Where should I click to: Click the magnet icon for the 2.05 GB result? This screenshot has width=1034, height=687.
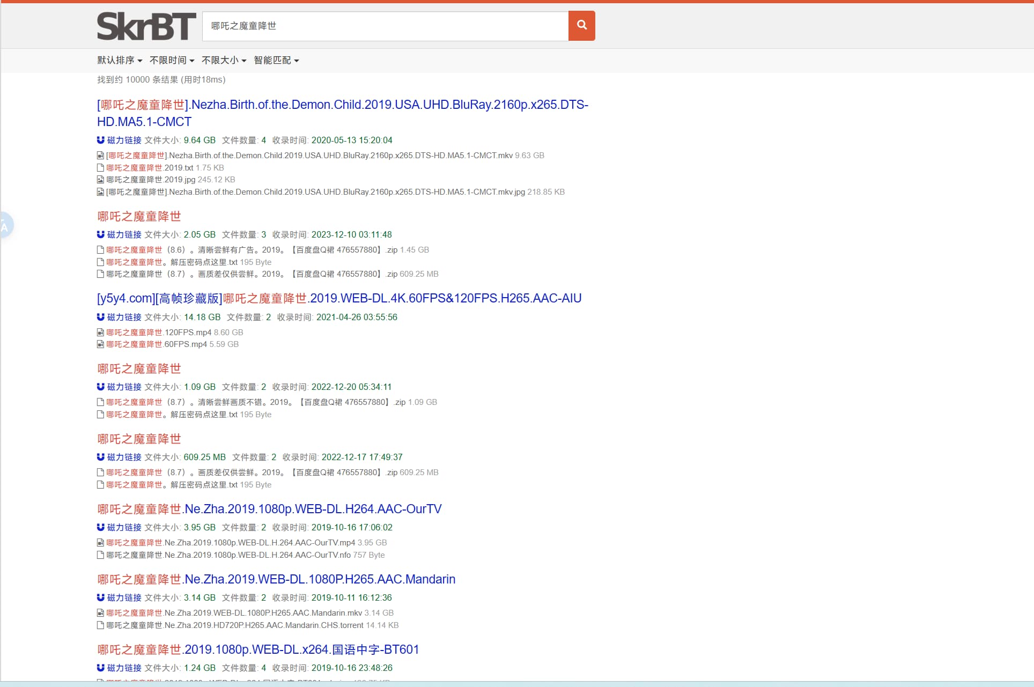tap(100, 234)
